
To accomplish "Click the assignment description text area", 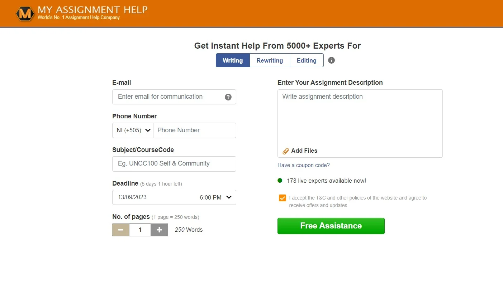I will click(x=360, y=117).
